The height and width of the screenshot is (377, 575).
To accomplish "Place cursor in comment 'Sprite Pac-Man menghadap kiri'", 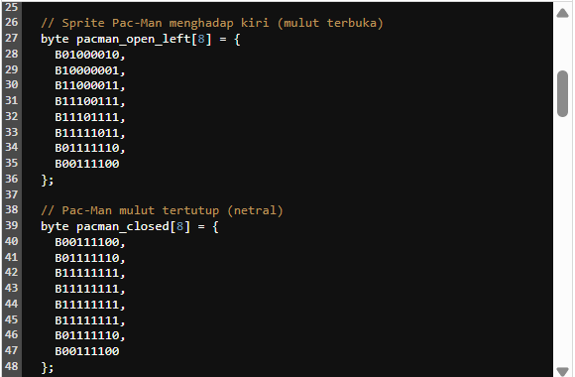I will [165, 23].
